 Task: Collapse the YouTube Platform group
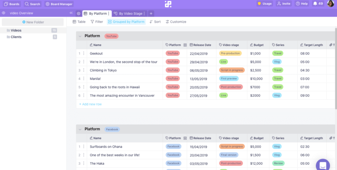pyautogui.click(x=80, y=36)
